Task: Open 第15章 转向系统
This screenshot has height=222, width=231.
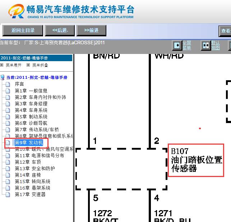Action: (x=32, y=181)
